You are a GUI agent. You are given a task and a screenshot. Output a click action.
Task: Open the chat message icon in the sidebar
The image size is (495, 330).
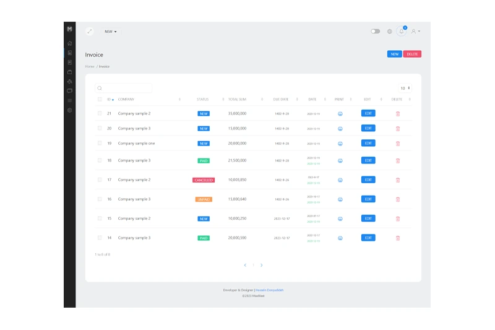(70, 90)
